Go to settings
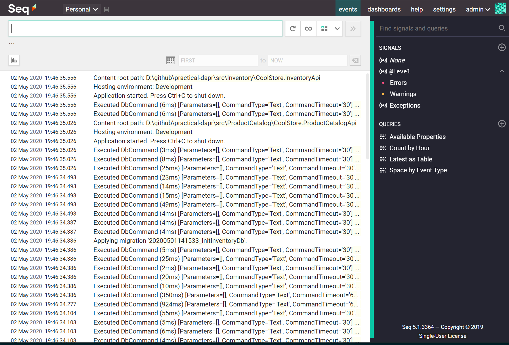This screenshot has height=345, width=509. pos(444,9)
